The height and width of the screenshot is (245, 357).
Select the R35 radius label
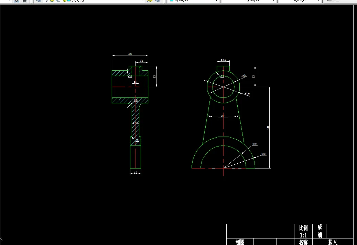click(264, 154)
